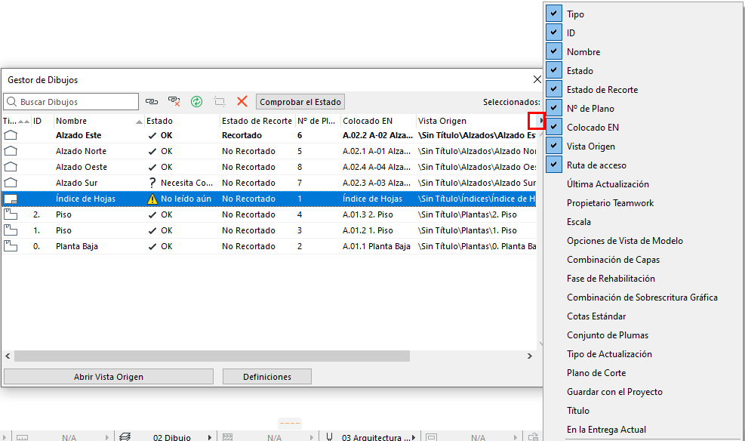The height and width of the screenshot is (441, 745).
Task: Click the elevation type icon of Alzado Este
Action: tap(11, 135)
